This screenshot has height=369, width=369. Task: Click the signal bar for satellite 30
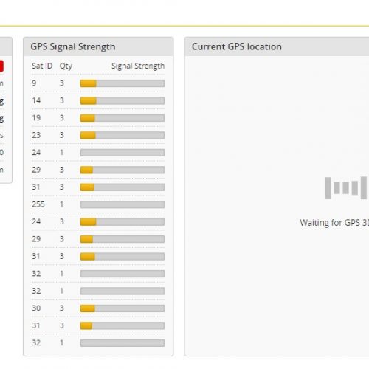123,308
